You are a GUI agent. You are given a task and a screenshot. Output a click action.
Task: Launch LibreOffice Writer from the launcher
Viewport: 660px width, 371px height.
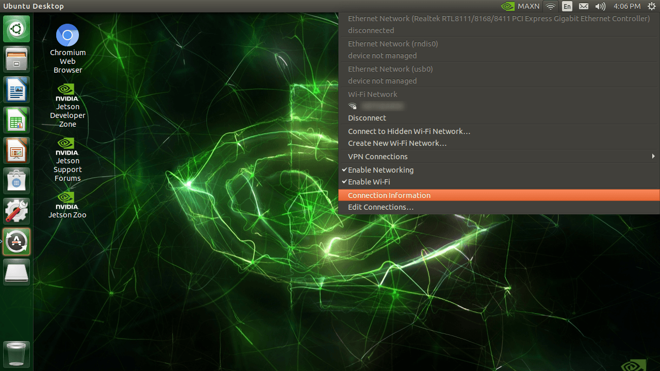17,89
